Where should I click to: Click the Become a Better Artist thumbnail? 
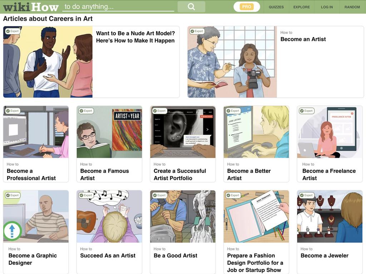point(256,132)
